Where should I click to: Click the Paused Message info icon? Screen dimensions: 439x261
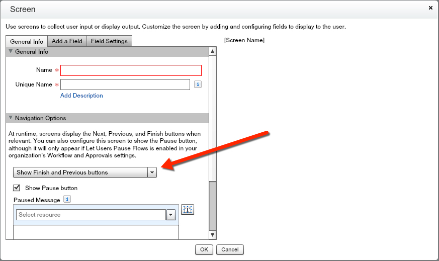click(x=67, y=200)
